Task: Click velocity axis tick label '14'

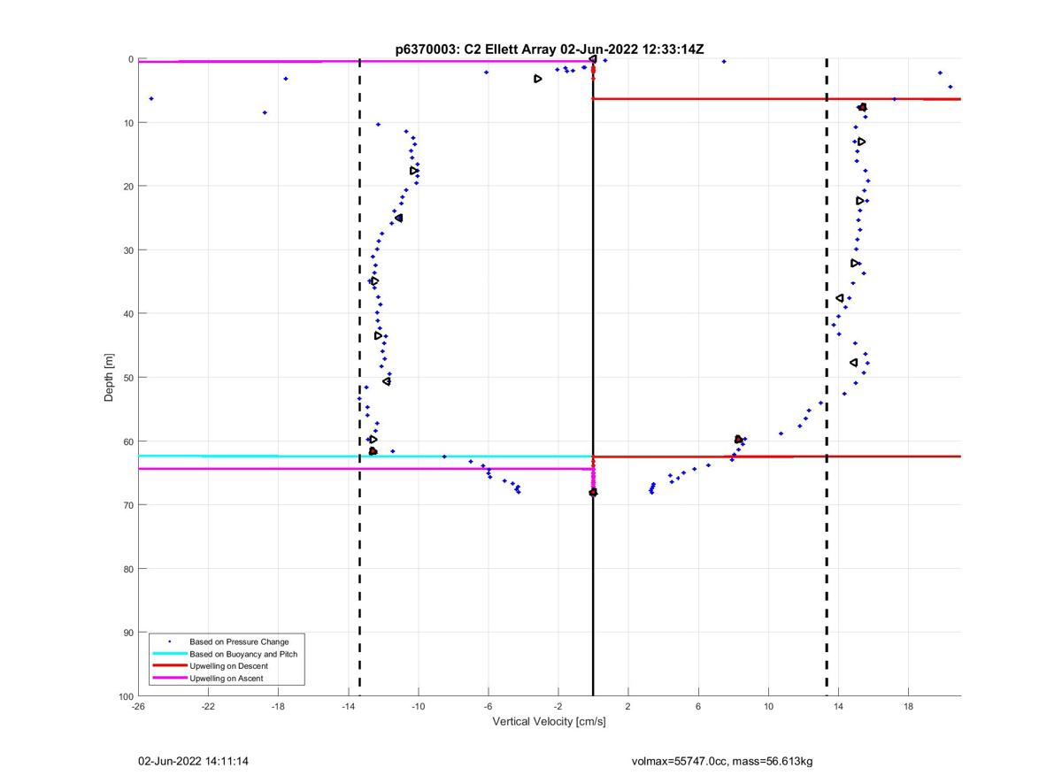Action: pyautogui.click(x=838, y=706)
